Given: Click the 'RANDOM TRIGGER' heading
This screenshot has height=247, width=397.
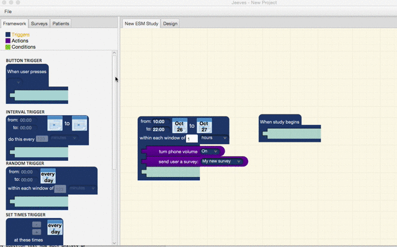Looking at the screenshot, I should (x=25, y=163).
